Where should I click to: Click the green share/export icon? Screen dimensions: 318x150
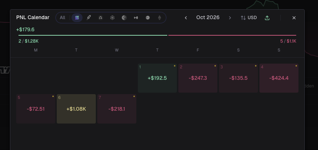click(x=267, y=18)
